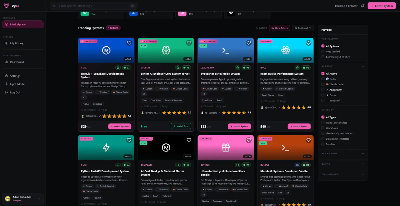Click the 92 score badge on React Native card

(x=306, y=68)
